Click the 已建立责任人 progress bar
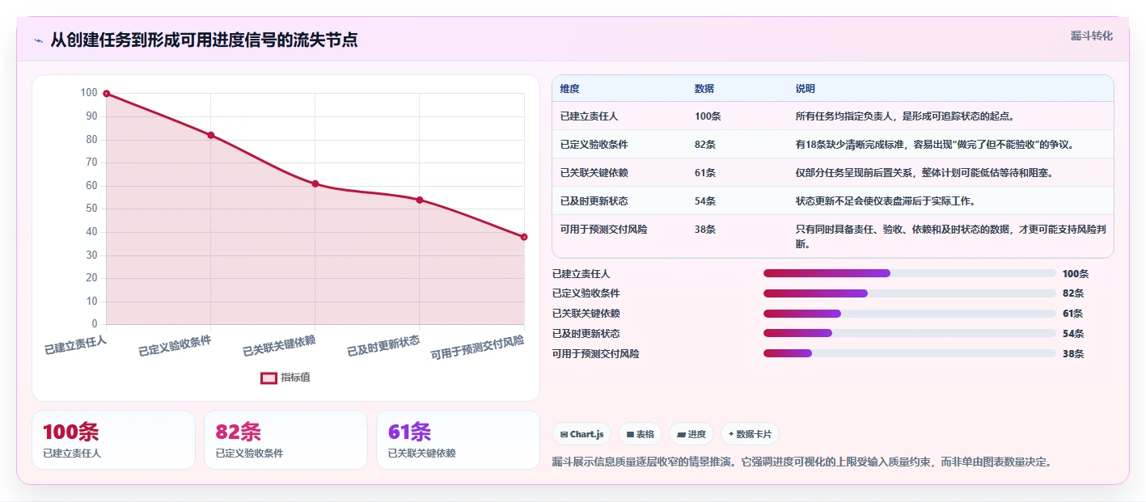1146x502 pixels. 910,273
